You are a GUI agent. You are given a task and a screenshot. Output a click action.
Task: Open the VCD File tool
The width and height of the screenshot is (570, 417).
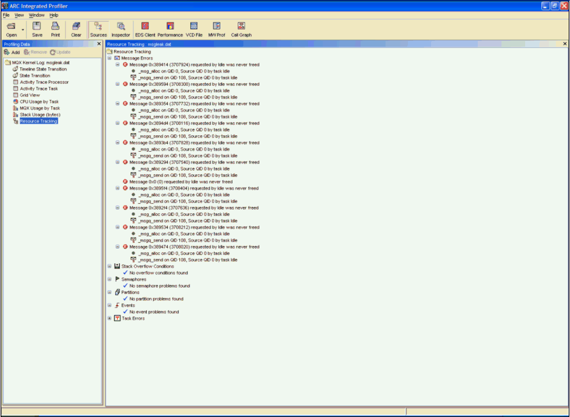[x=194, y=29]
